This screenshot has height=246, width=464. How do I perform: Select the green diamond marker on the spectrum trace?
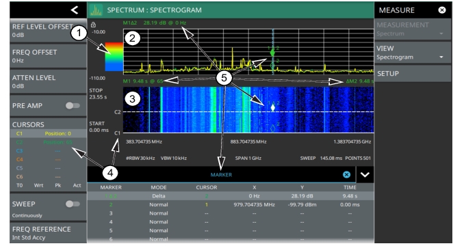click(x=272, y=53)
